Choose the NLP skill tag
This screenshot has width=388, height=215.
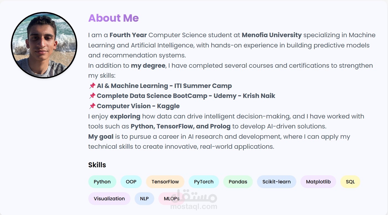[x=144, y=199]
